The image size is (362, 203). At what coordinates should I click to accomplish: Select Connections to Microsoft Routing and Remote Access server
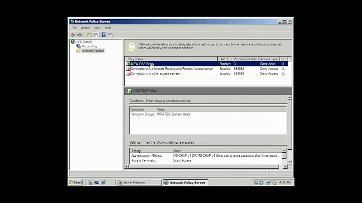(x=207, y=69)
